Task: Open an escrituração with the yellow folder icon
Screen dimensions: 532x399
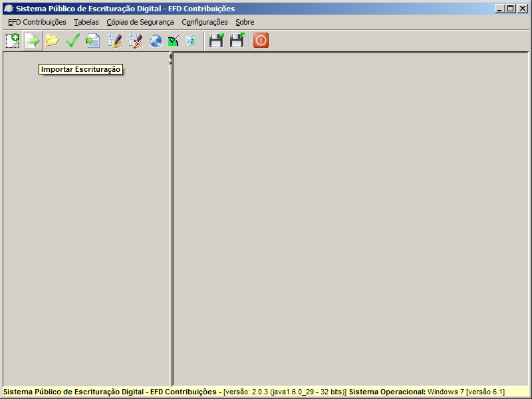Action: 52,41
